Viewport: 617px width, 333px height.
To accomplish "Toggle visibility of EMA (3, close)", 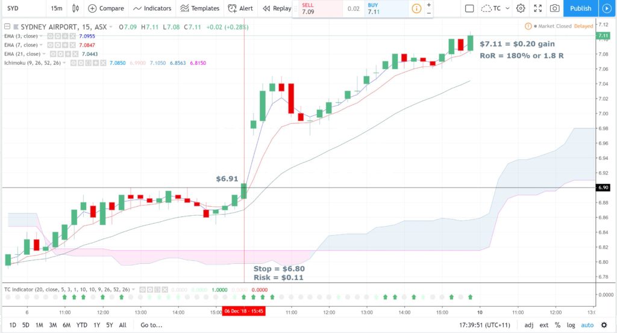I will click(x=51, y=36).
